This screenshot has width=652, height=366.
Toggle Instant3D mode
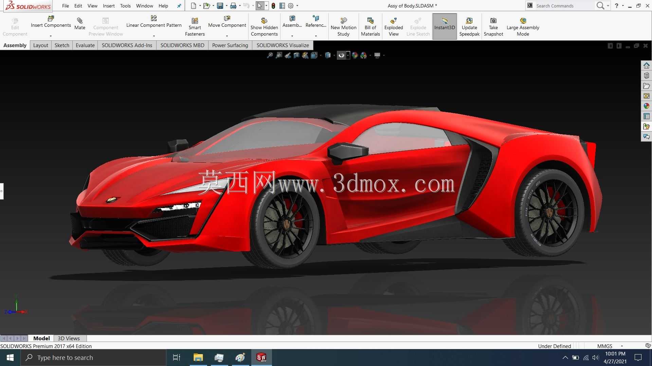(x=444, y=26)
